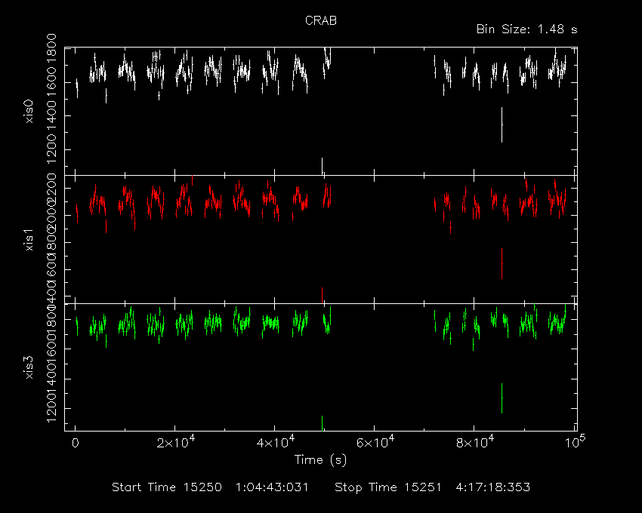Click the xis0 axis label
The height and width of the screenshot is (513, 642).
29,112
